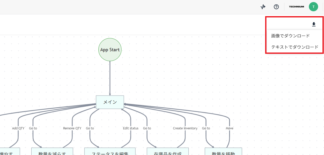Screen dimensions: 324x155
Task: Click the メイン node in the flowchart
Action: pos(110,102)
